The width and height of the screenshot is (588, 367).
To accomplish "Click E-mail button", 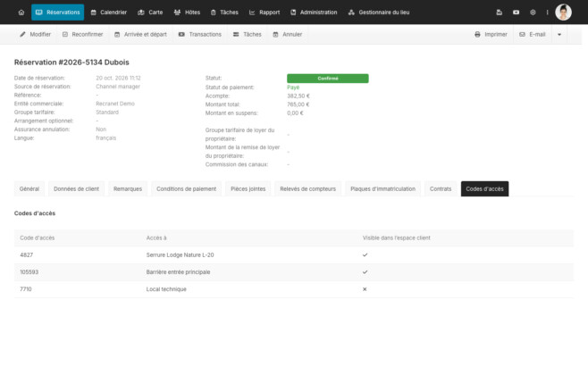I will [532, 35].
